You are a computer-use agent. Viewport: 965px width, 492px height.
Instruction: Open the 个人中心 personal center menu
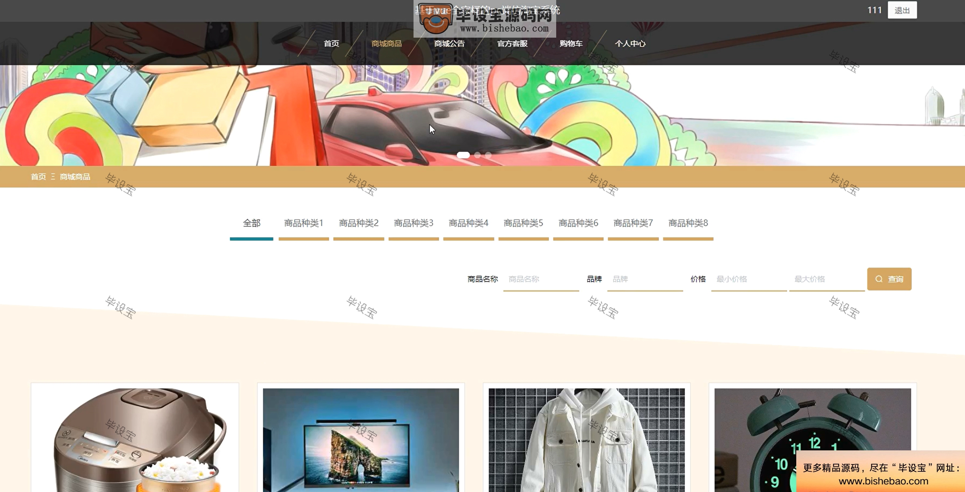[630, 43]
